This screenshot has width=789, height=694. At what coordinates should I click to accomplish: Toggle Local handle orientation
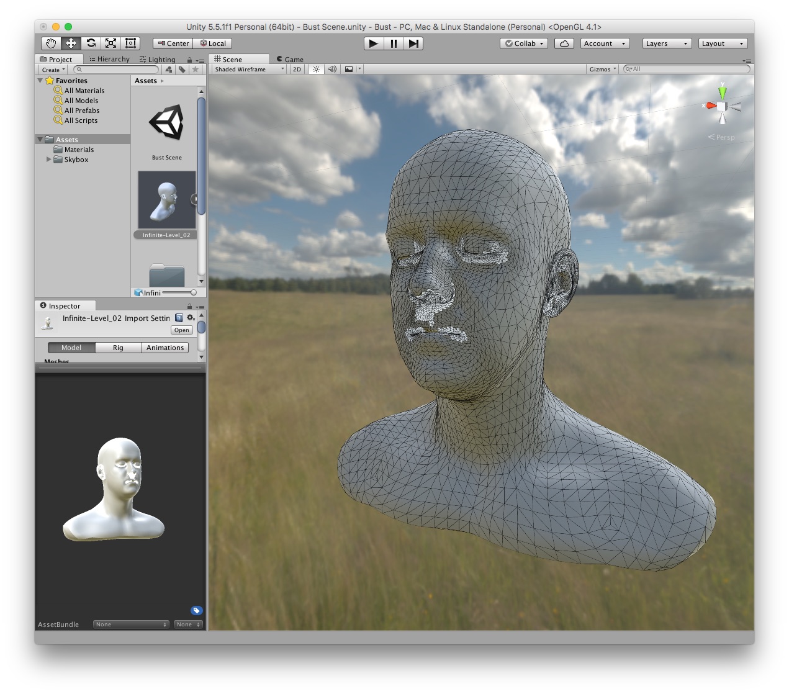coord(213,43)
